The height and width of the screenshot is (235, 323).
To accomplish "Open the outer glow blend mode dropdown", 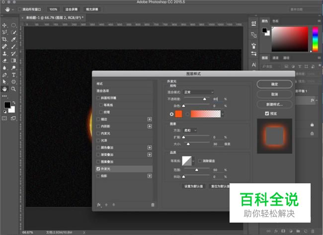I will point(199,92).
